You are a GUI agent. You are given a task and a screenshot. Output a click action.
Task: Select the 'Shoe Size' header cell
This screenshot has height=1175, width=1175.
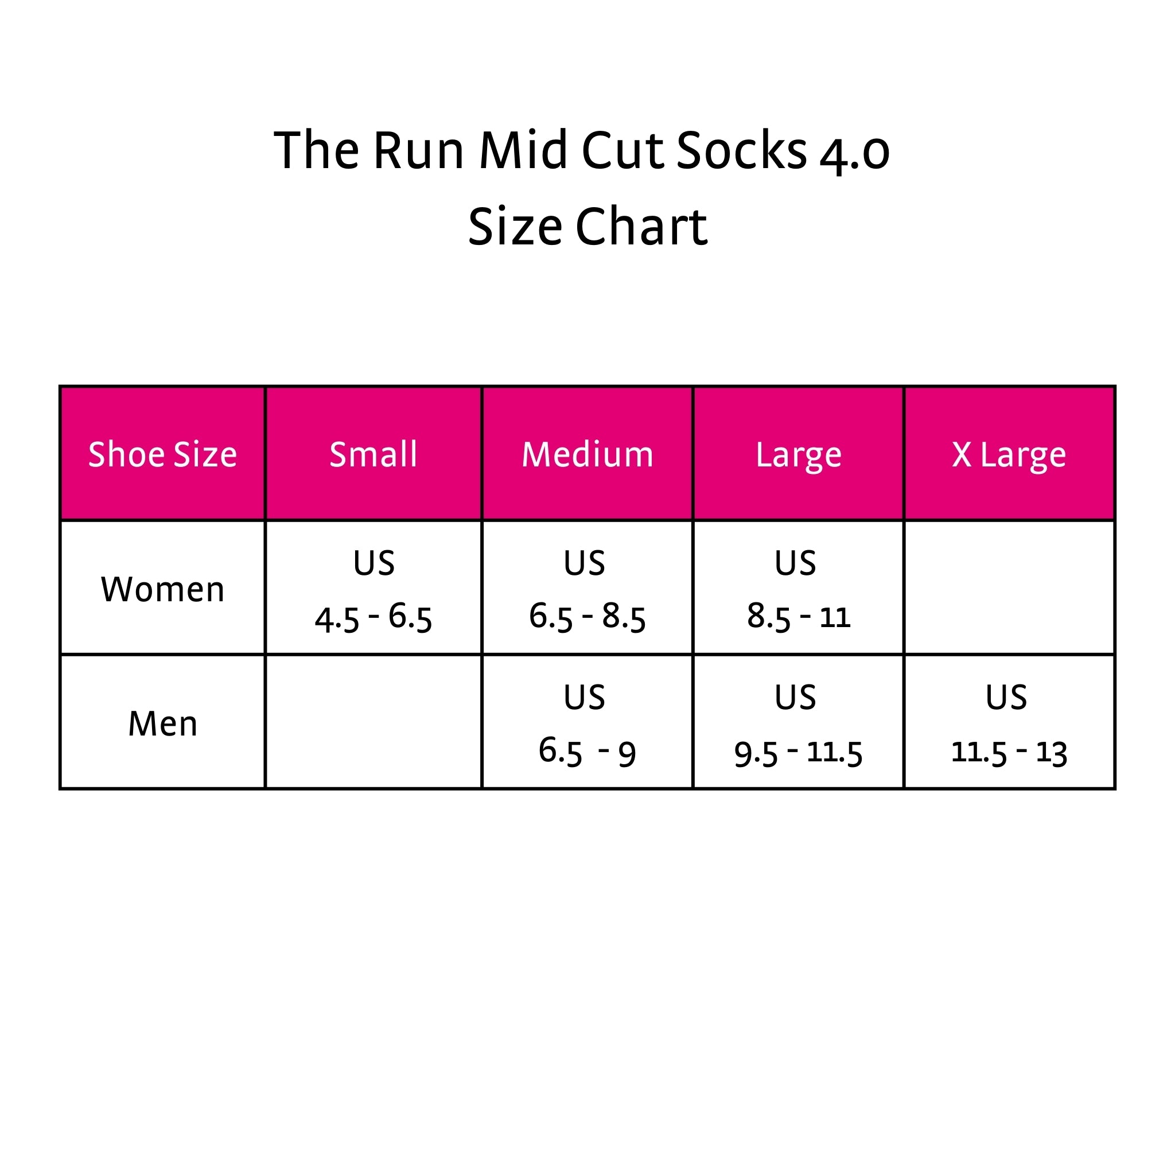tap(162, 454)
